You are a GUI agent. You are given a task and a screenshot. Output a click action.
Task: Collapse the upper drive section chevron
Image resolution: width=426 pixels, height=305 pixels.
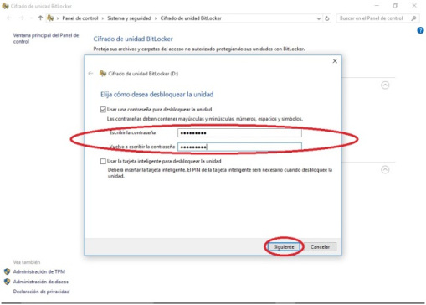coord(385,85)
